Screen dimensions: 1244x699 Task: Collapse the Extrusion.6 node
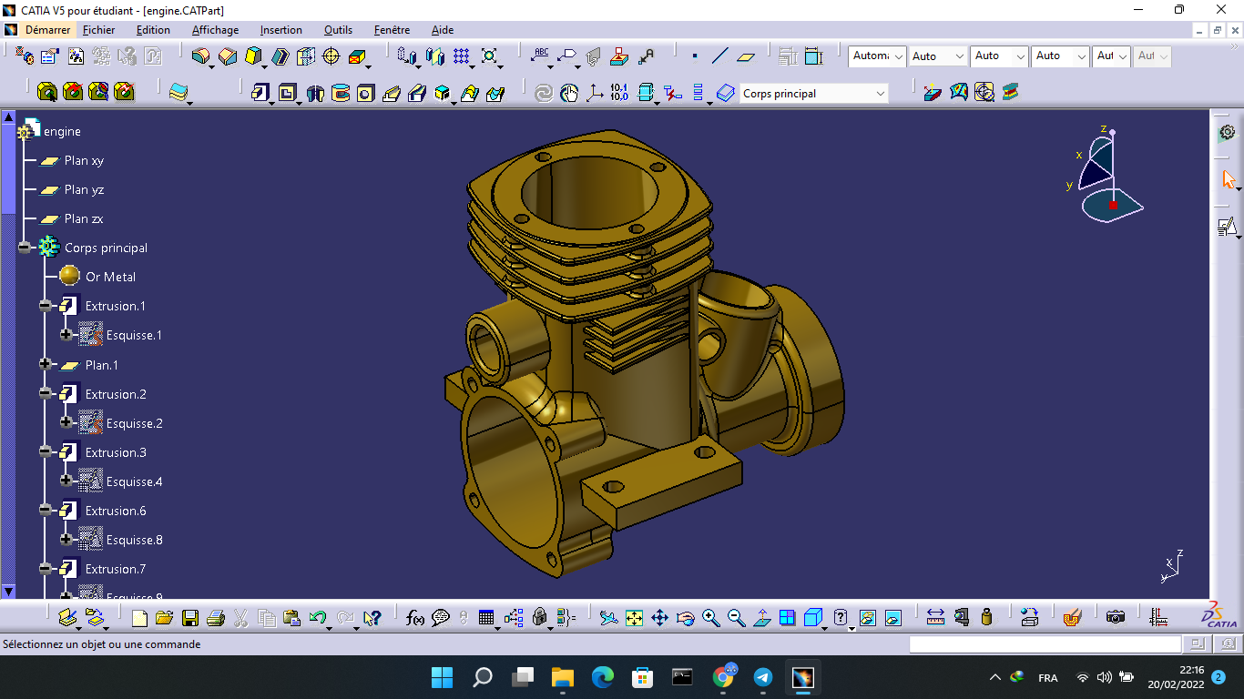point(46,511)
